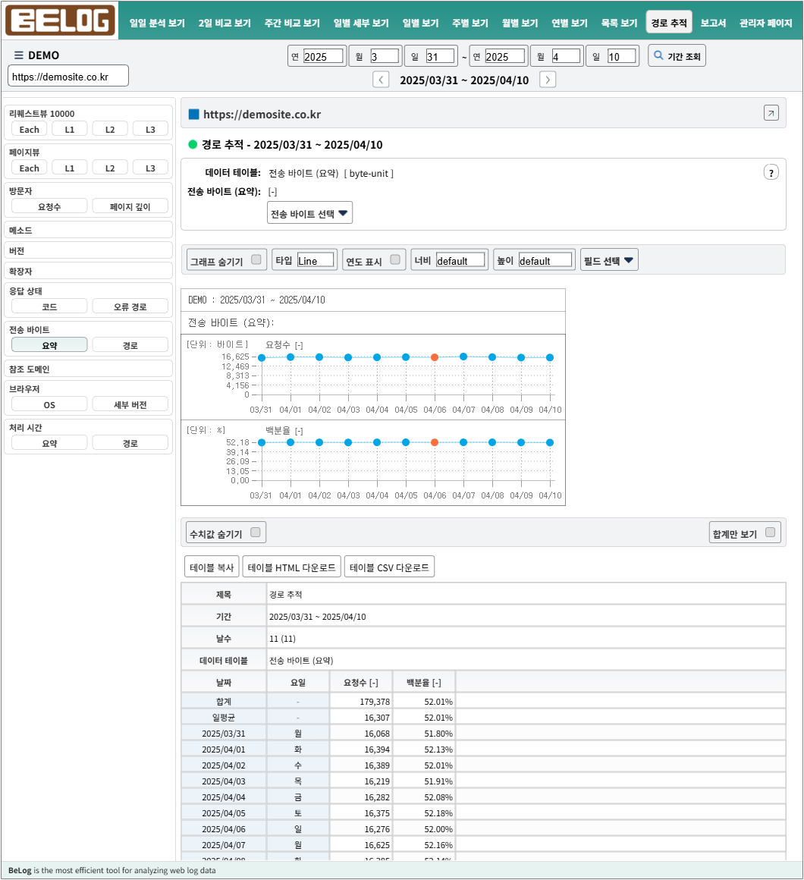Click OS under 브라우저
This screenshot has width=804, height=880.
[x=49, y=404]
